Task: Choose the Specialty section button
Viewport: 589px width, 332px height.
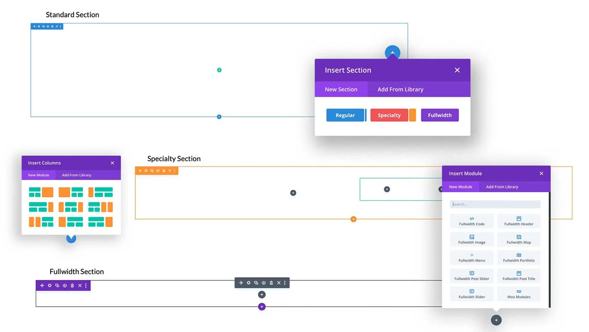Action: click(x=389, y=115)
